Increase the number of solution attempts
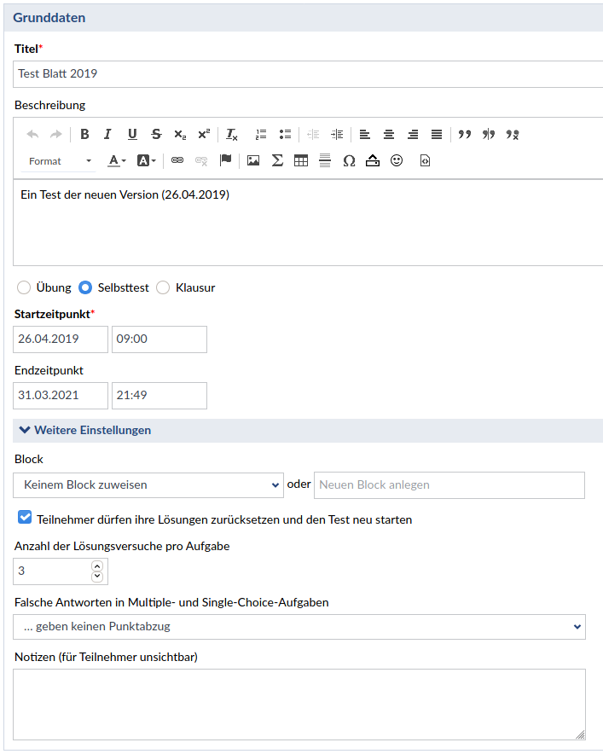This screenshot has width=603, height=754. tap(96, 565)
